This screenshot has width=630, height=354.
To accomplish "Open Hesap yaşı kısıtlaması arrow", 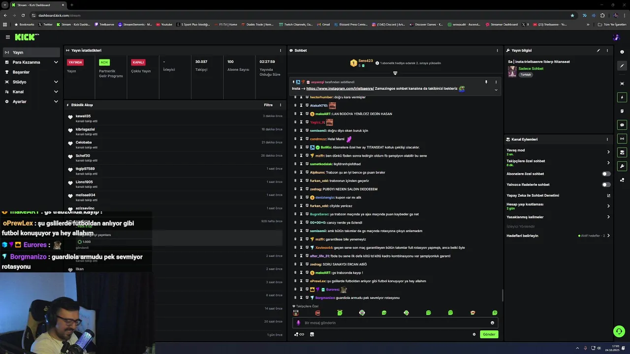I will [608, 206].
